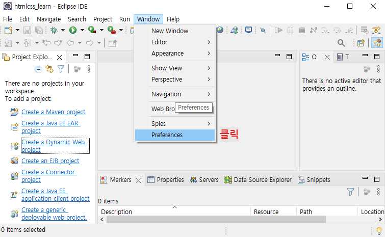The image size is (385, 237).
Task: Click the Forward navigation arrow
Action: [90, 43]
